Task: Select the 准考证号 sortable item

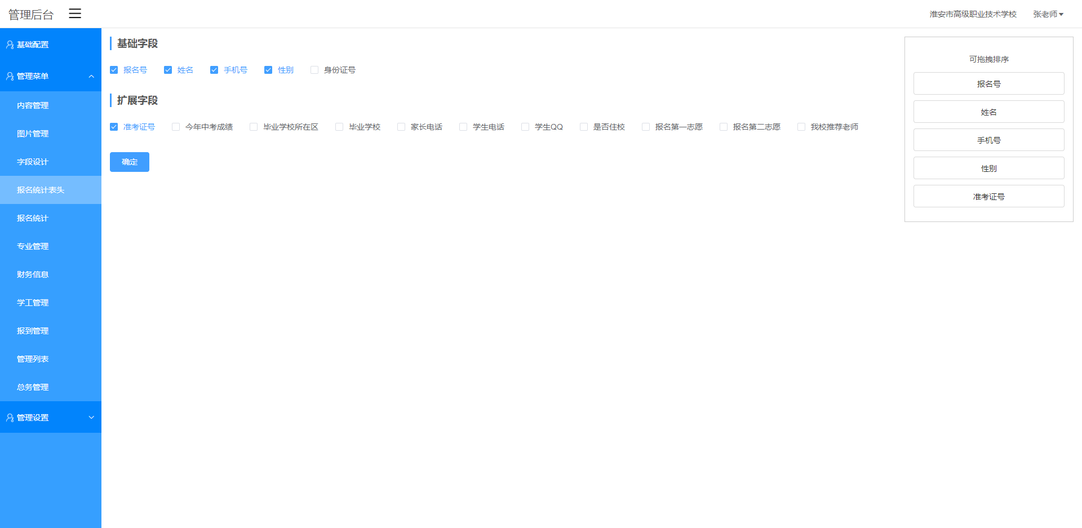Action: point(989,196)
